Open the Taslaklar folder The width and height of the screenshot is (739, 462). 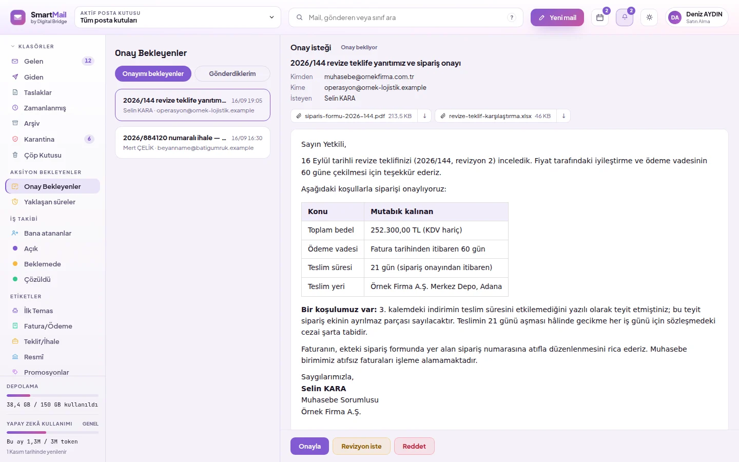(52, 92)
